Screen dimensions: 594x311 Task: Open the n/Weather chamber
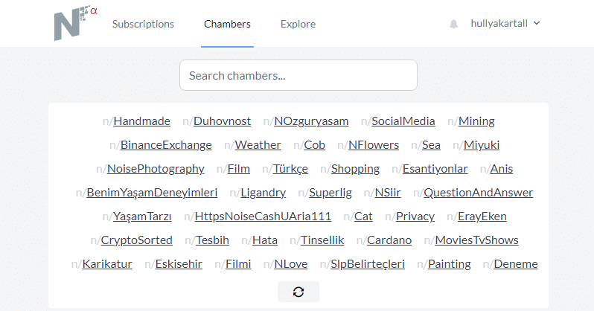click(252, 145)
